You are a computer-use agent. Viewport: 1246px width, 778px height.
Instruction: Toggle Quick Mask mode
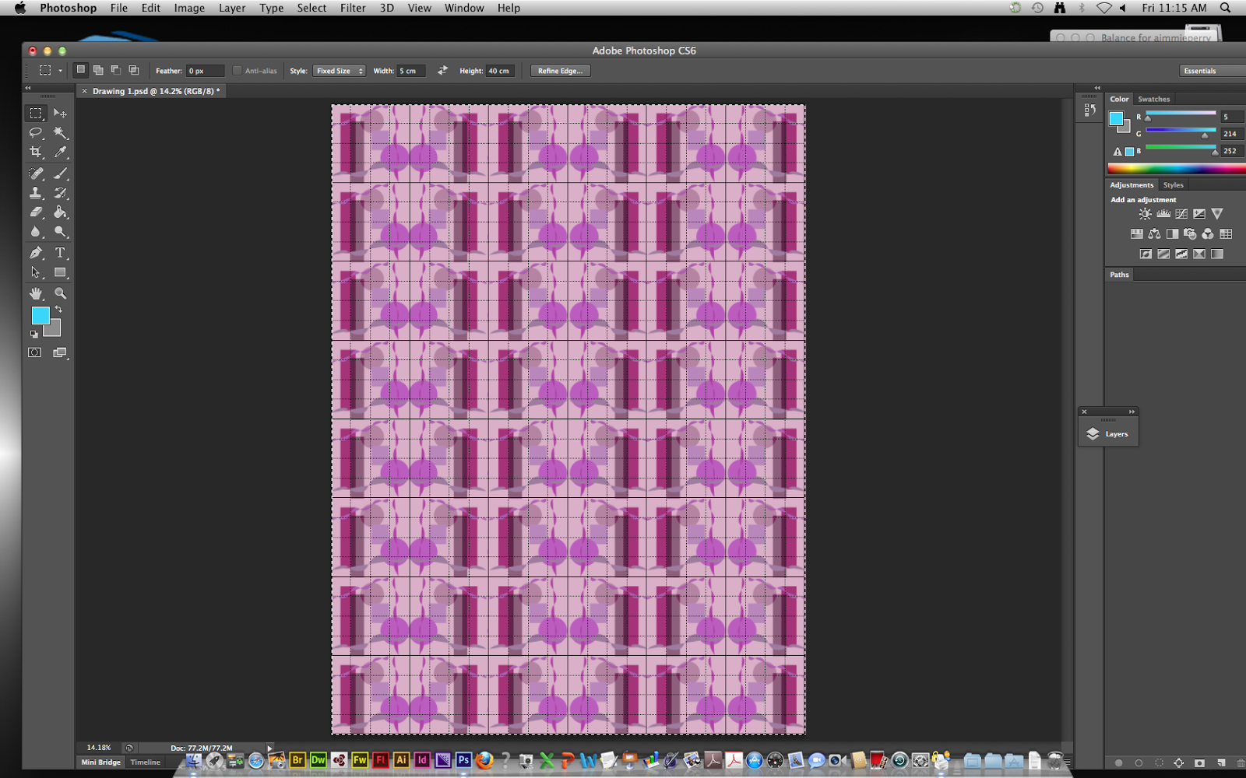tap(33, 352)
